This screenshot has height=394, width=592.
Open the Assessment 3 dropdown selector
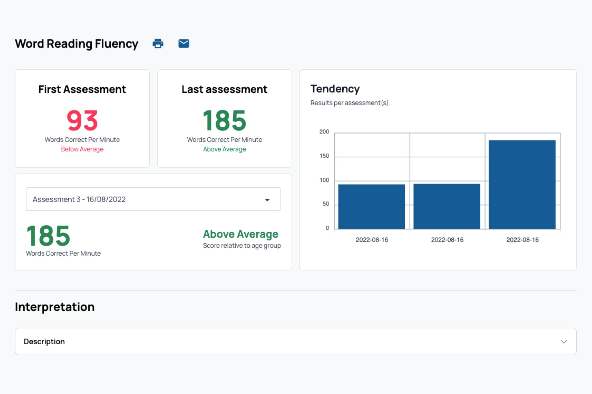click(x=153, y=199)
